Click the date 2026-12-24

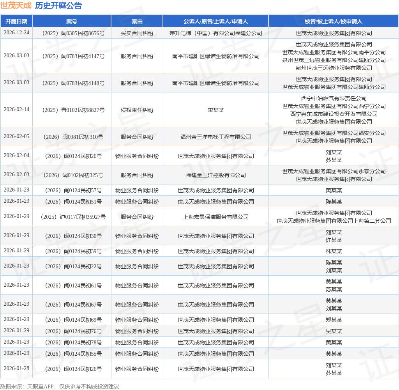point(16,33)
